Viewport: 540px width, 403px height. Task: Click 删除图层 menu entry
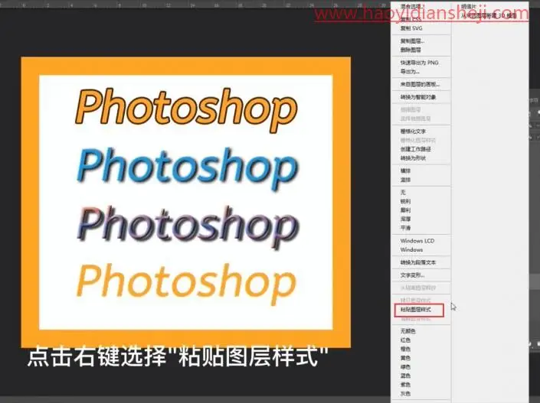tap(411, 50)
